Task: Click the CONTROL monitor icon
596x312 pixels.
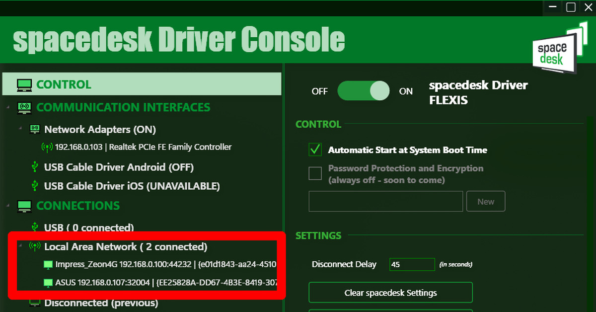Action: (x=24, y=84)
